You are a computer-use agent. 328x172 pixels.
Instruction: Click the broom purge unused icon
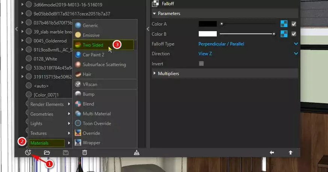click(137, 152)
